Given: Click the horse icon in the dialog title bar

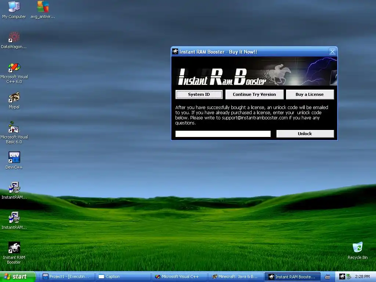Looking at the screenshot, I should click(175, 51).
